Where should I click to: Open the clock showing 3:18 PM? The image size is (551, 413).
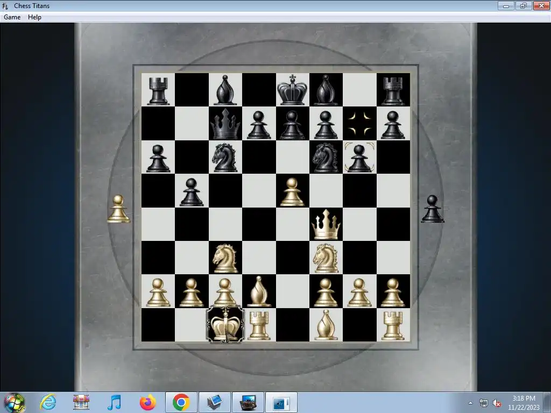pos(524,402)
